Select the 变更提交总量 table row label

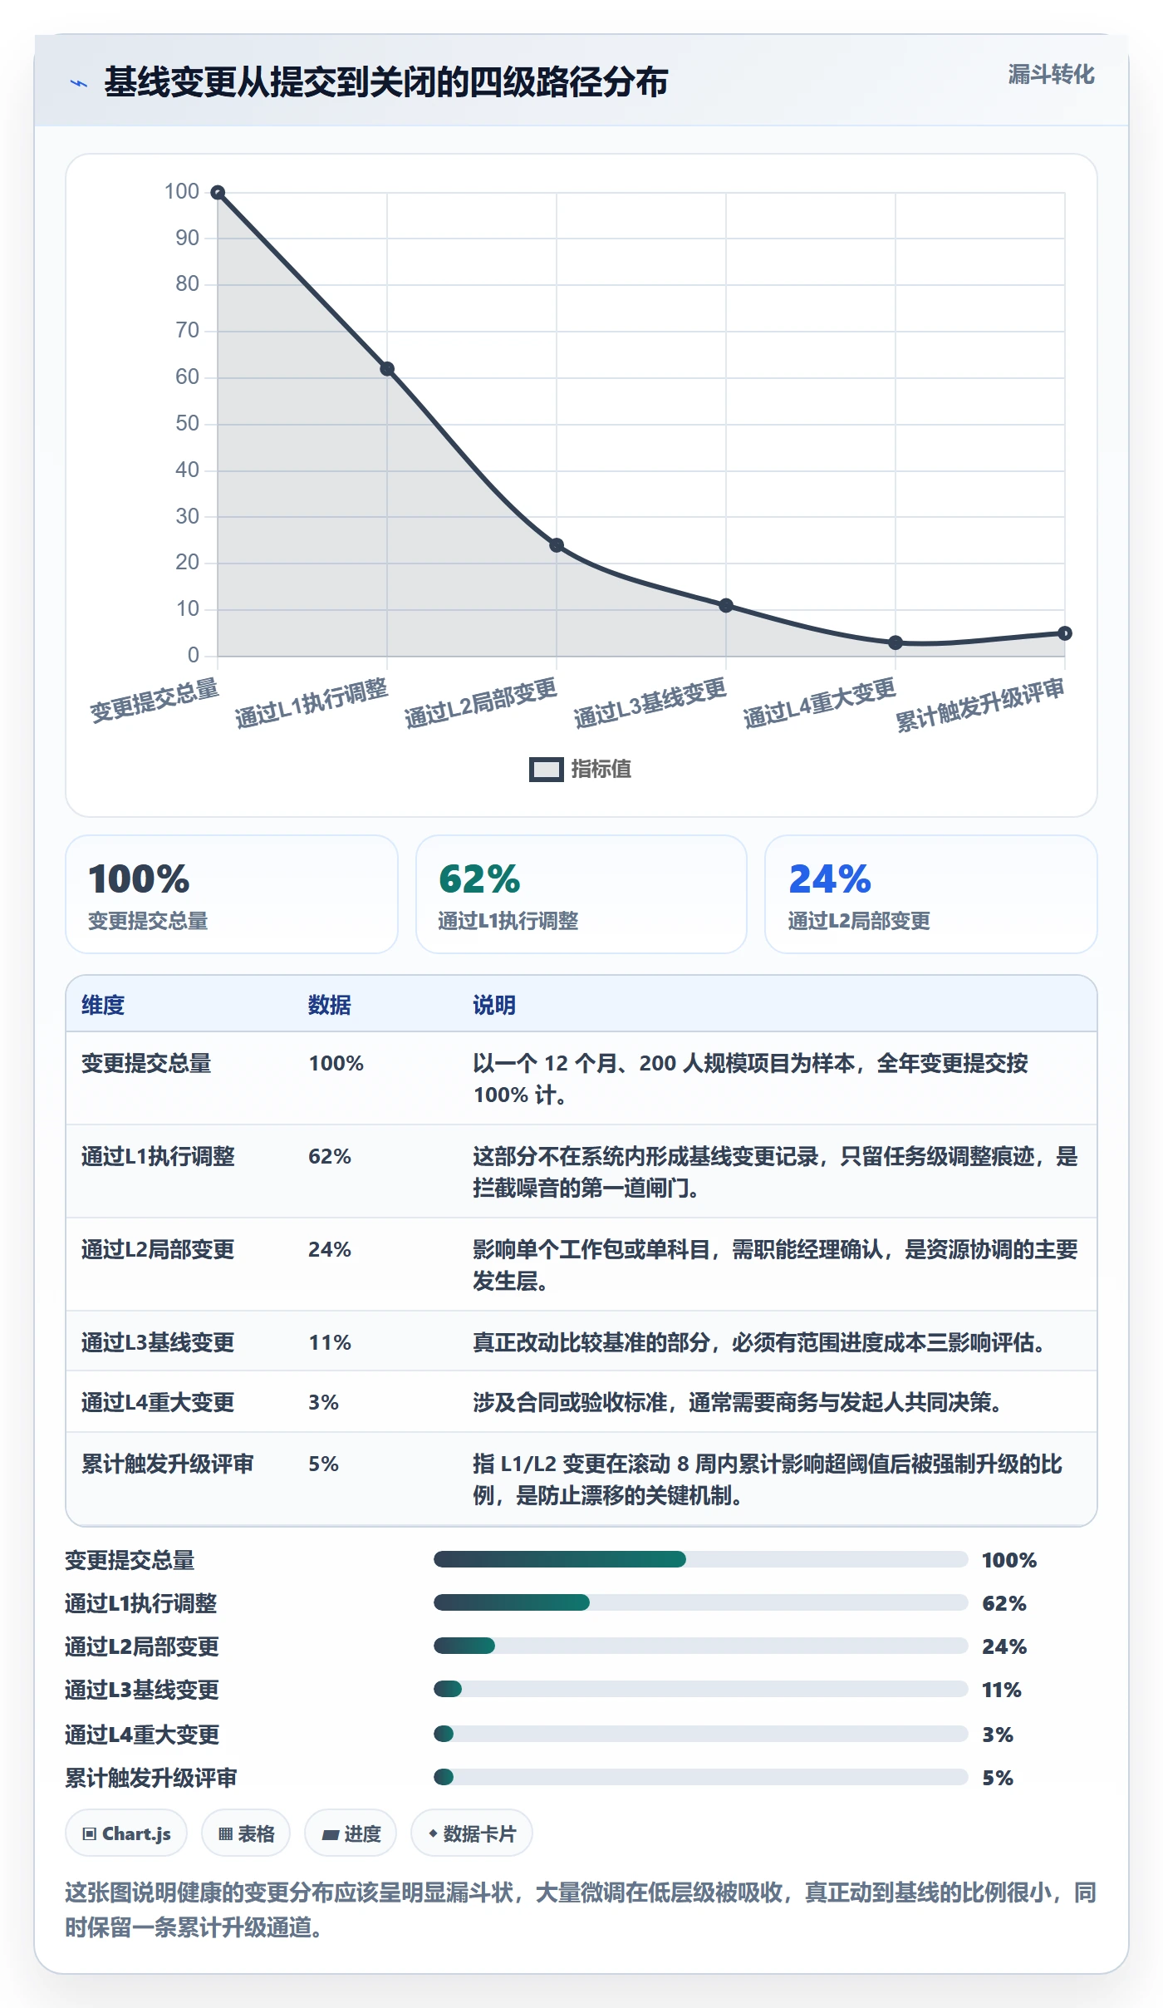click(x=146, y=1063)
